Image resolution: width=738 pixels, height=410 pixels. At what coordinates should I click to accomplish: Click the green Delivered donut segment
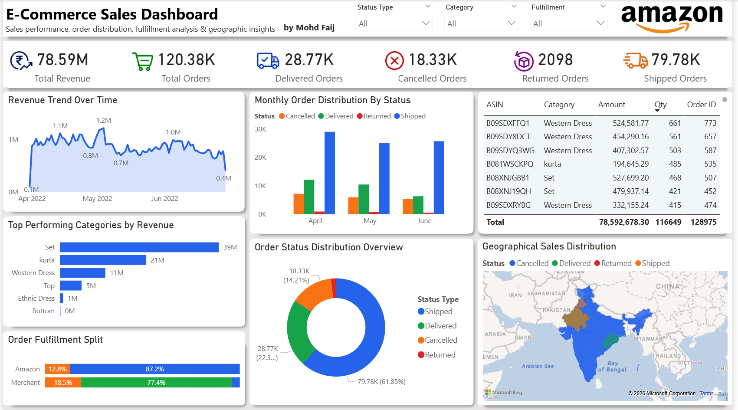(x=297, y=331)
